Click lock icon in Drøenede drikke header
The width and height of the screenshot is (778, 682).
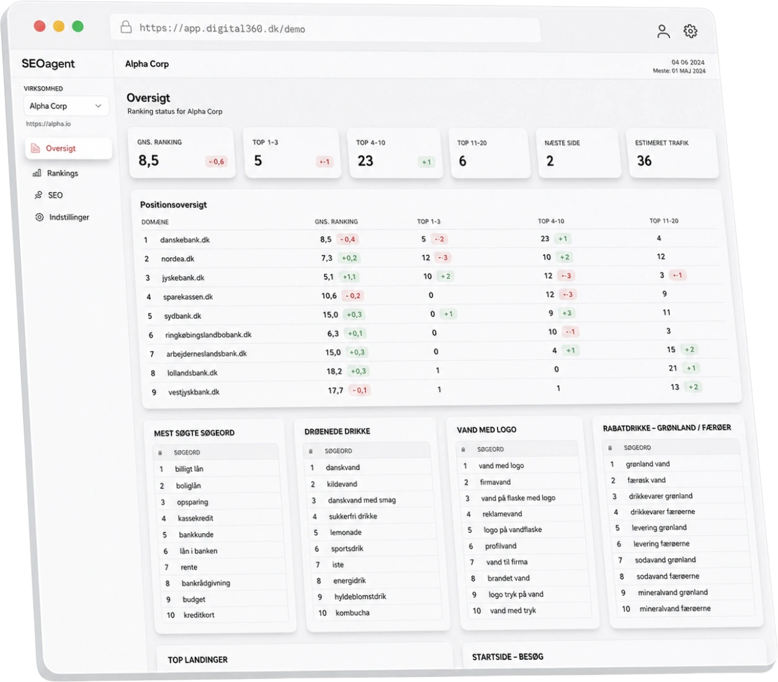[x=311, y=451]
